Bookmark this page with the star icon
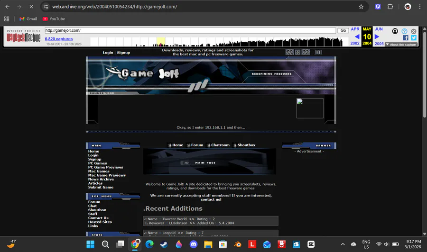Image resolution: width=427 pixels, height=252 pixels. click(x=361, y=7)
